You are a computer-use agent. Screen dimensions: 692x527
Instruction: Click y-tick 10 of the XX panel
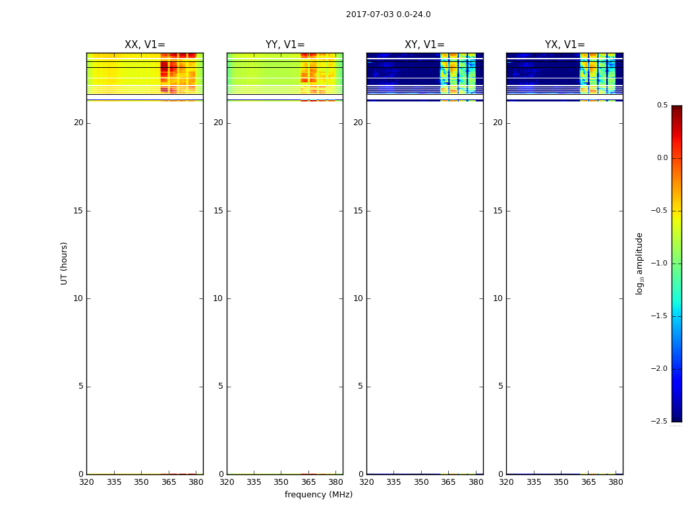pyautogui.click(x=78, y=298)
